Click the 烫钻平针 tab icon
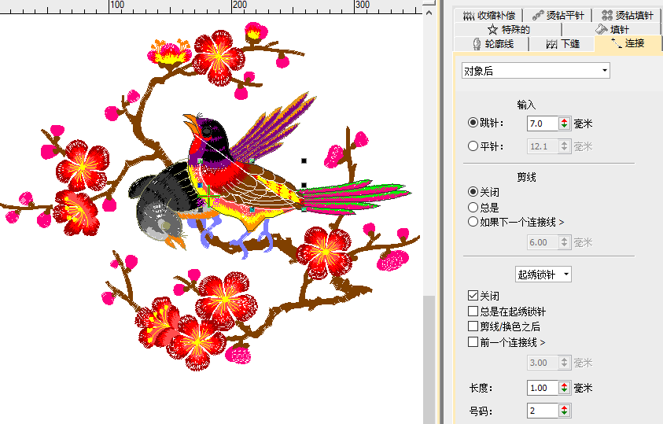The height and width of the screenshot is (424, 663). pyautogui.click(x=538, y=16)
